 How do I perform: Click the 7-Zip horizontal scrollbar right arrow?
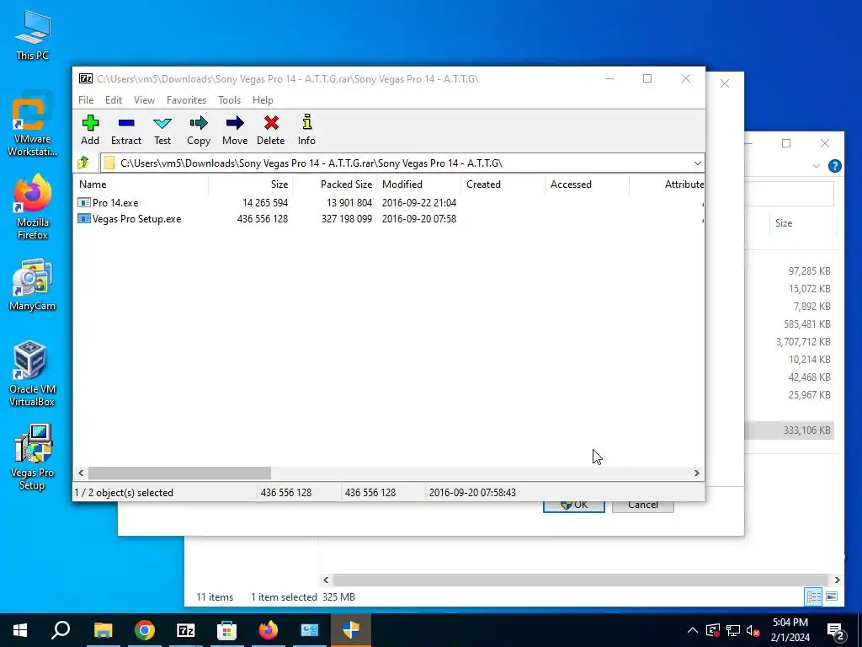click(696, 473)
